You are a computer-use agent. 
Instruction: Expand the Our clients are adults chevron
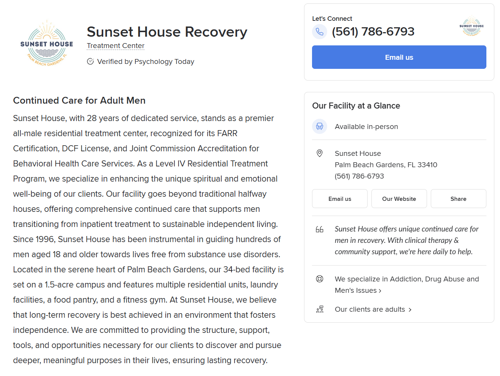pyautogui.click(x=410, y=310)
